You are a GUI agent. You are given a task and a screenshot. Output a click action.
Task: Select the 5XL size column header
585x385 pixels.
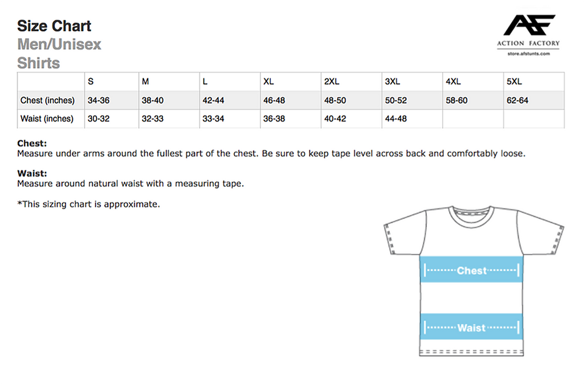click(514, 82)
